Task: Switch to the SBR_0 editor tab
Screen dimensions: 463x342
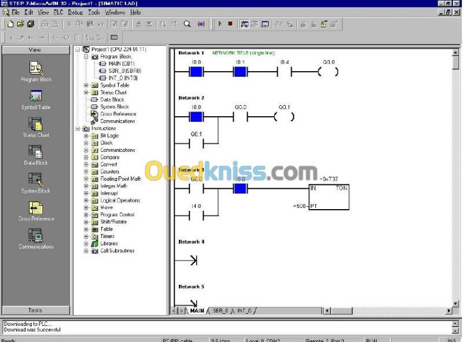Action: [221, 311]
